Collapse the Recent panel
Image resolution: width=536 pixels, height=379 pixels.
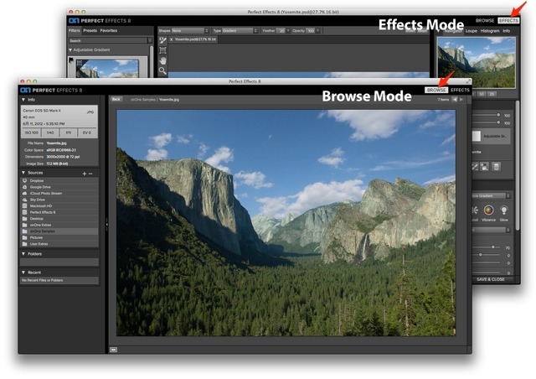point(23,273)
